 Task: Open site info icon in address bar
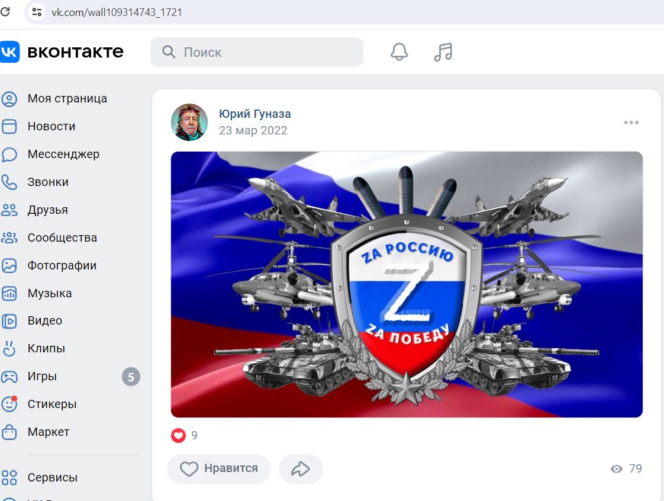click(x=37, y=12)
